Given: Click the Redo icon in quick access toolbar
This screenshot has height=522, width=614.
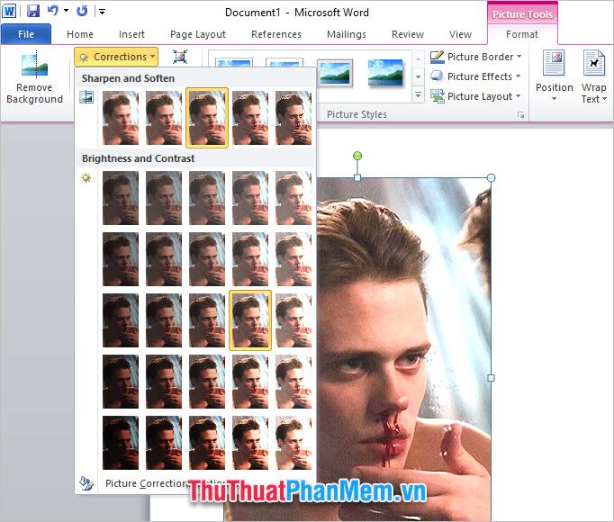Looking at the screenshot, I should 81,11.
